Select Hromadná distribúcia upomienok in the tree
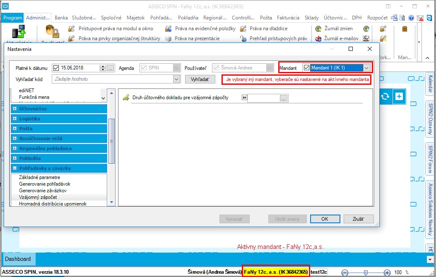The image size is (436, 277). pos(53,204)
